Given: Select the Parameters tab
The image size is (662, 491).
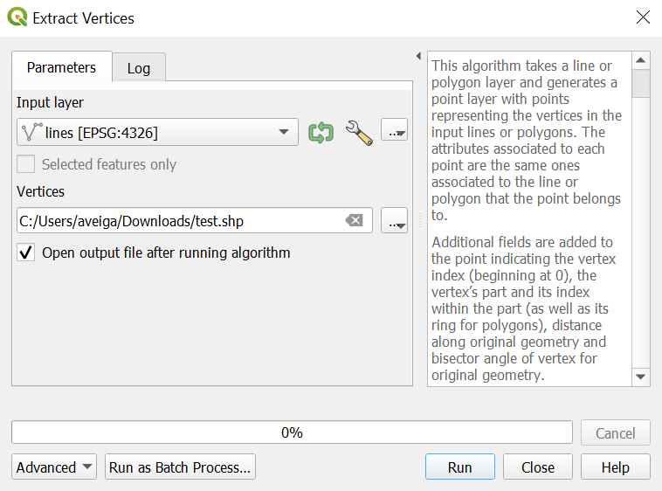Looking at the screenshot, I should pos(61,67).
